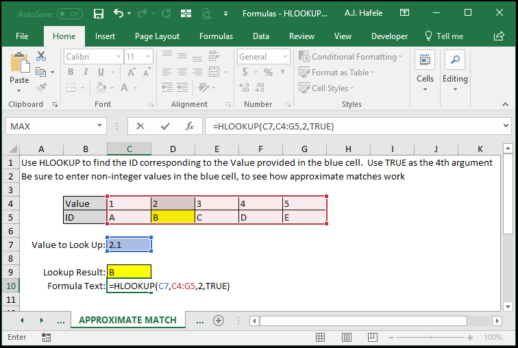This screenshot has height=348, width=518.
Task: Open font size 11 dropdown
Action: [148, 57]
